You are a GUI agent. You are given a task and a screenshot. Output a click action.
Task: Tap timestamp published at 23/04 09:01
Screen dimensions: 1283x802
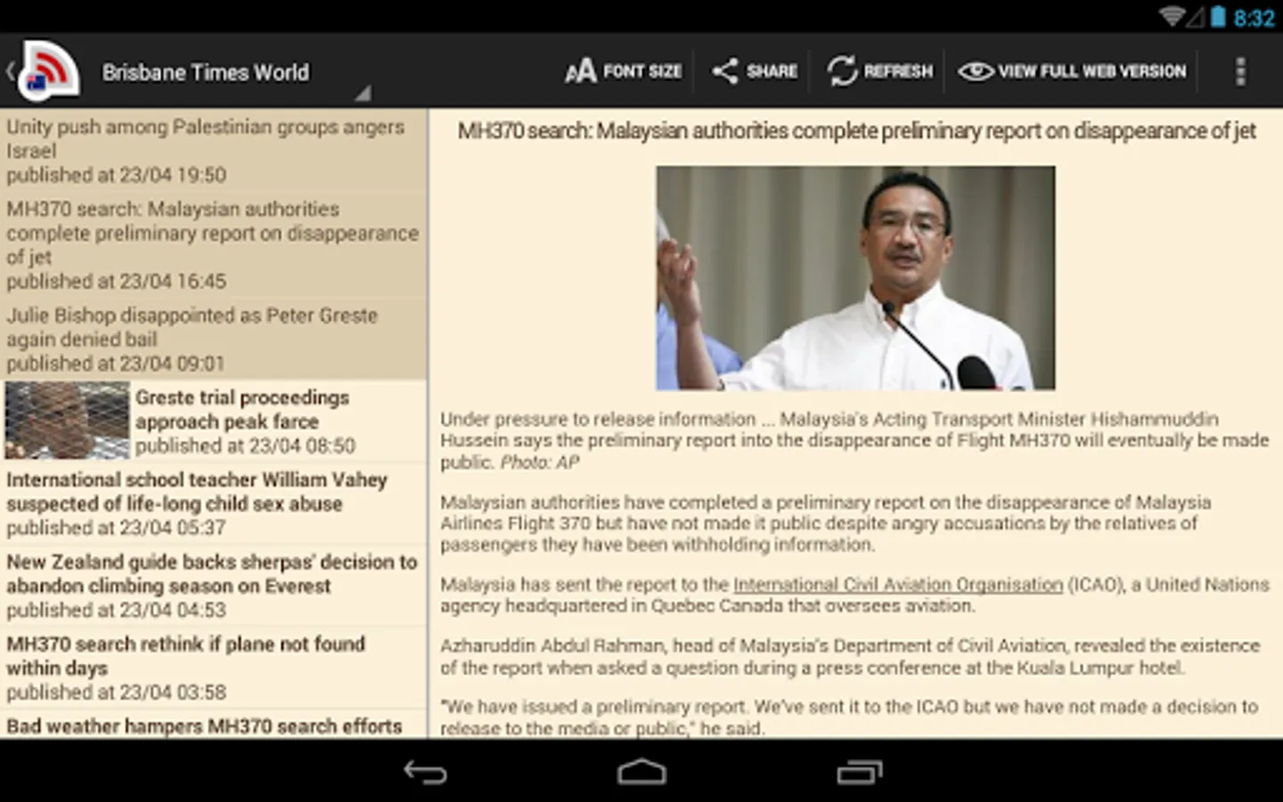click(x=116, y=364)
